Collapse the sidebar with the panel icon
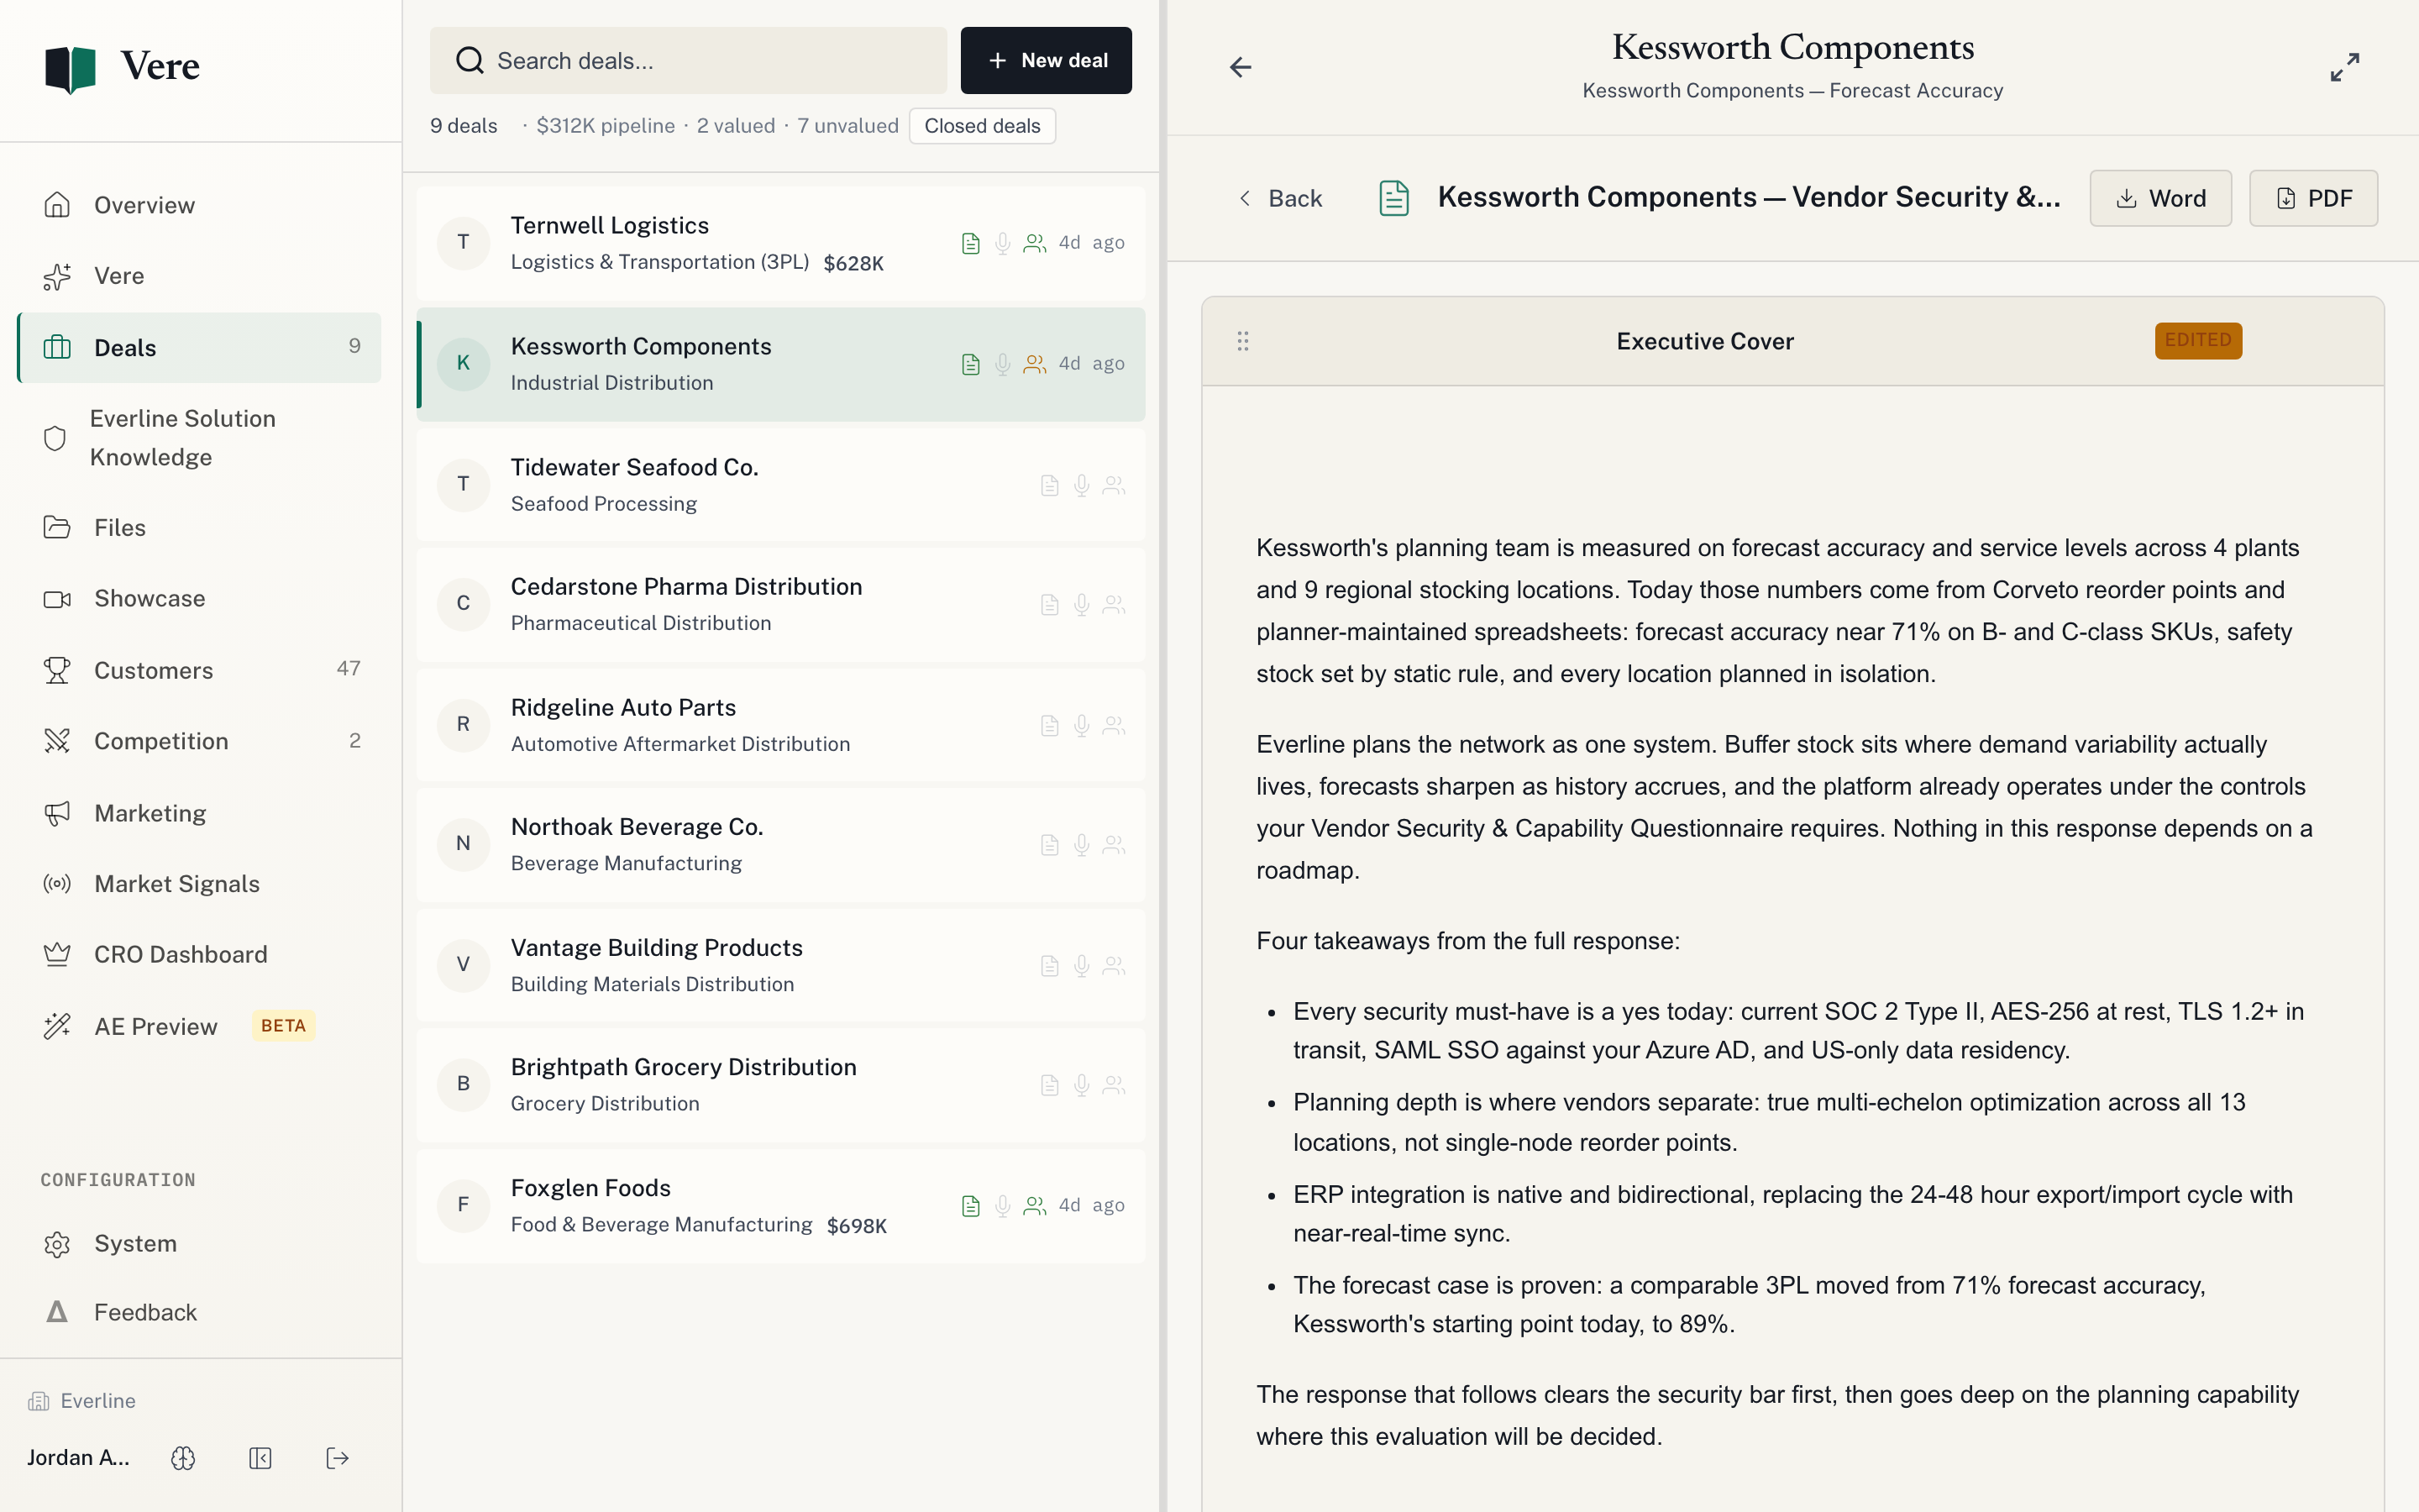2419x1512 pixels. (x=260, y=1458)
